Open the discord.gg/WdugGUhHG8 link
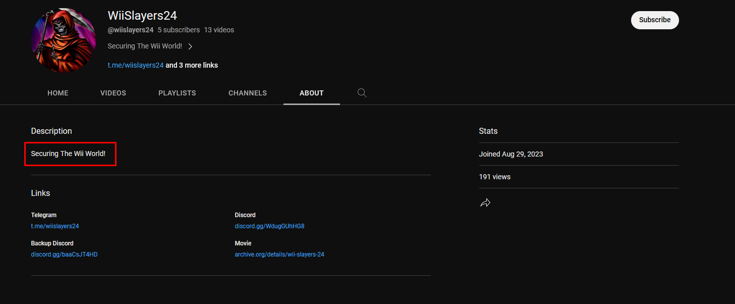Image resolution: width=735 pixels, height=304 pixels. [269, 226]
